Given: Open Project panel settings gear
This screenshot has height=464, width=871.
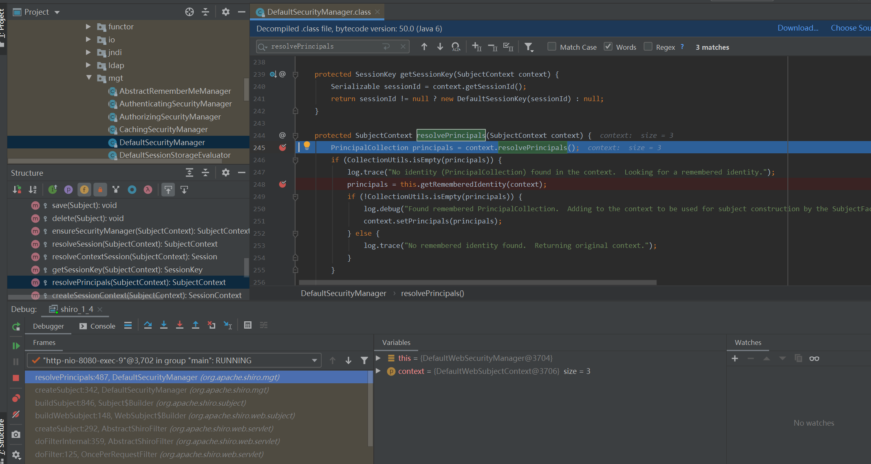Looking at the screenshot, I should (226, 12).
